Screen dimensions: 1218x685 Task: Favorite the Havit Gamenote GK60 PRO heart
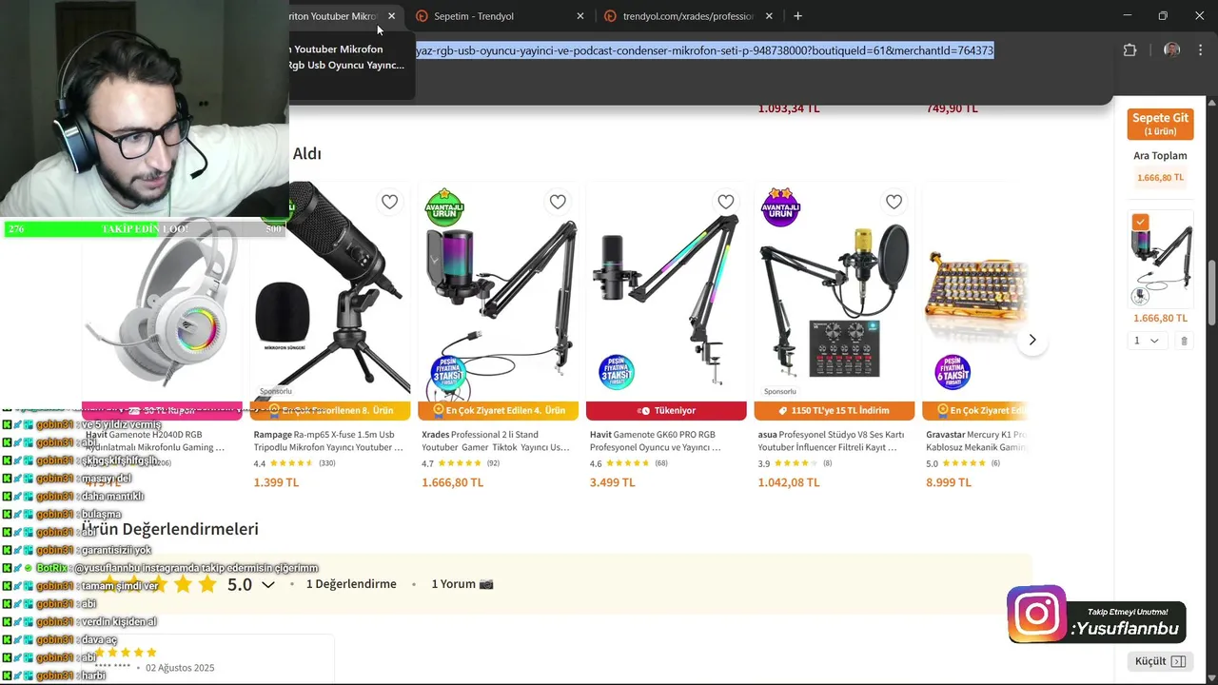coord(726,202)
